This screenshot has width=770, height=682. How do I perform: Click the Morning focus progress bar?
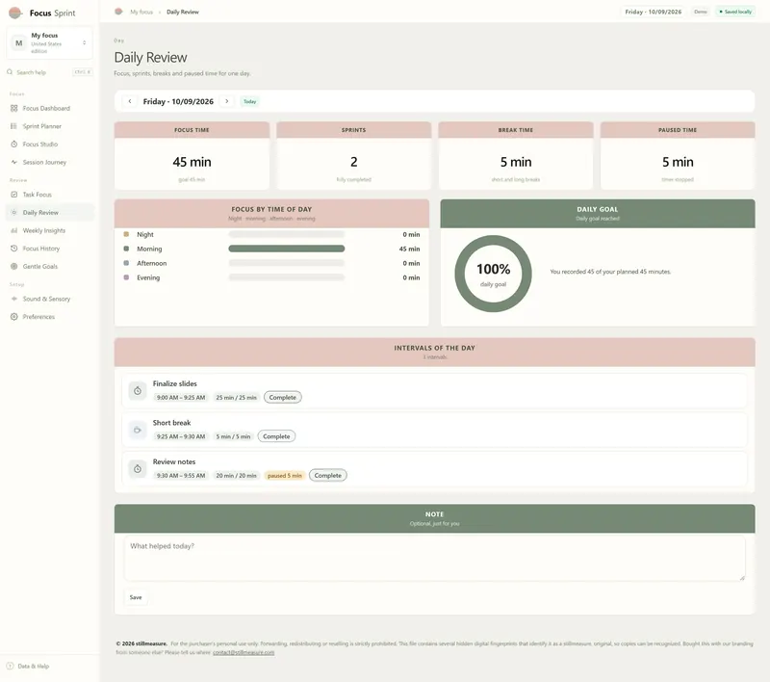click(286, 249)
